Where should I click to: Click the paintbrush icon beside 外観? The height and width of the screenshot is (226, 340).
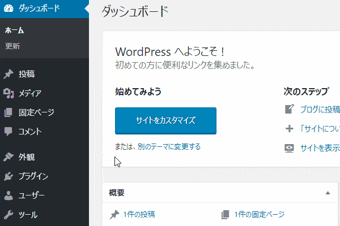coord(8,157)
